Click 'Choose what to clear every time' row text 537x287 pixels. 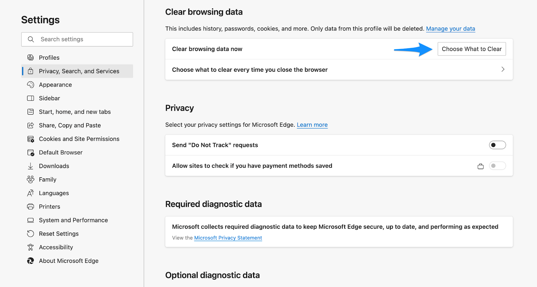point(250,70)
